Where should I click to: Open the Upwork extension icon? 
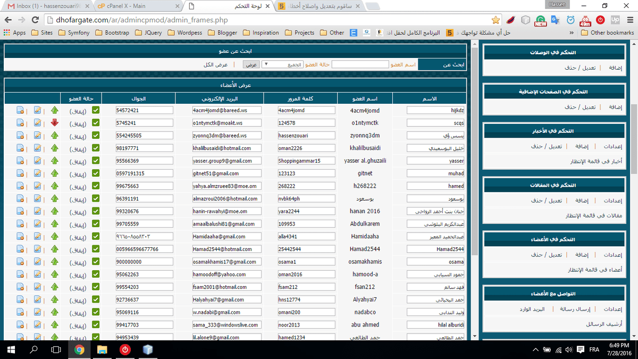tap(615, 20)
